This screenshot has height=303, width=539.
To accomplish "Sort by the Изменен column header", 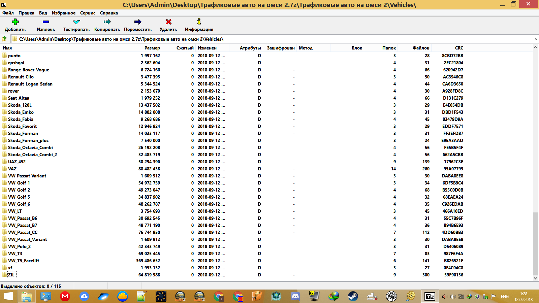I will 212,48.
